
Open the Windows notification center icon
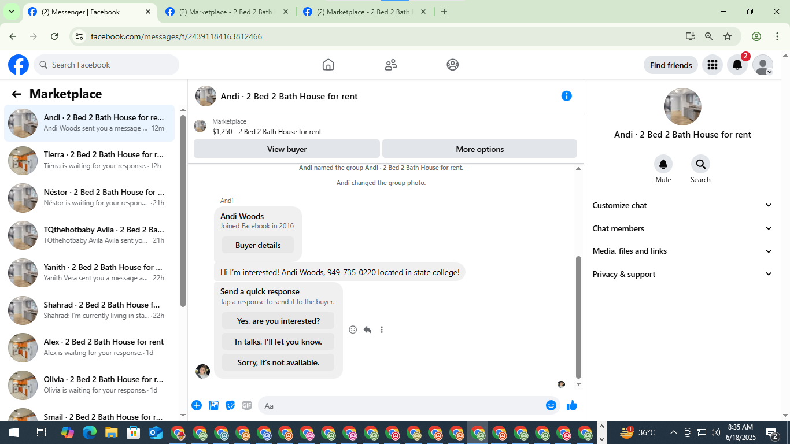pos(773,432)
